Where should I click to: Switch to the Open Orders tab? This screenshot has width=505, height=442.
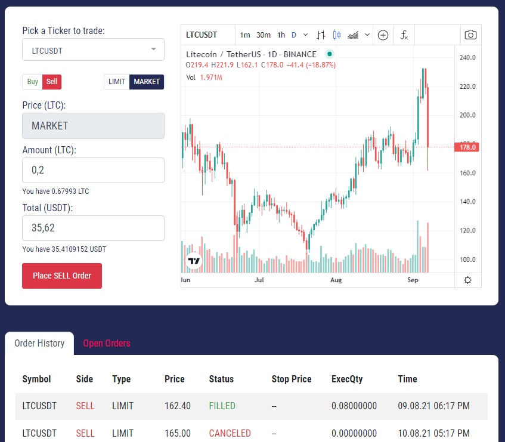[x=107, y=344]
